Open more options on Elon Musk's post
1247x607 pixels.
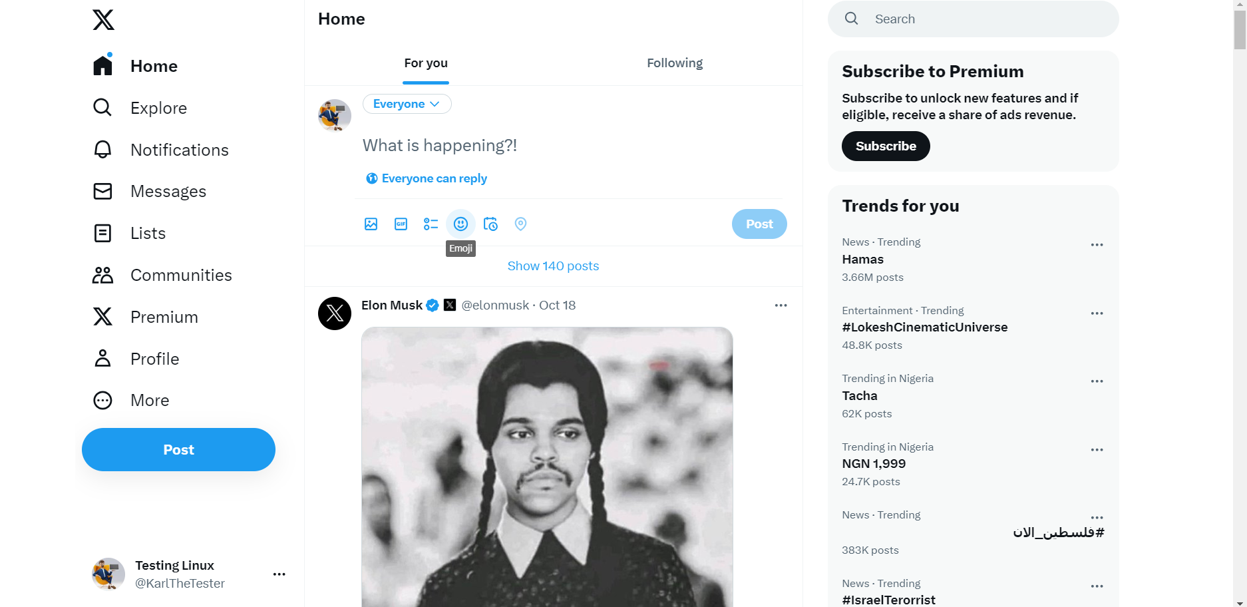click(781, 305)
